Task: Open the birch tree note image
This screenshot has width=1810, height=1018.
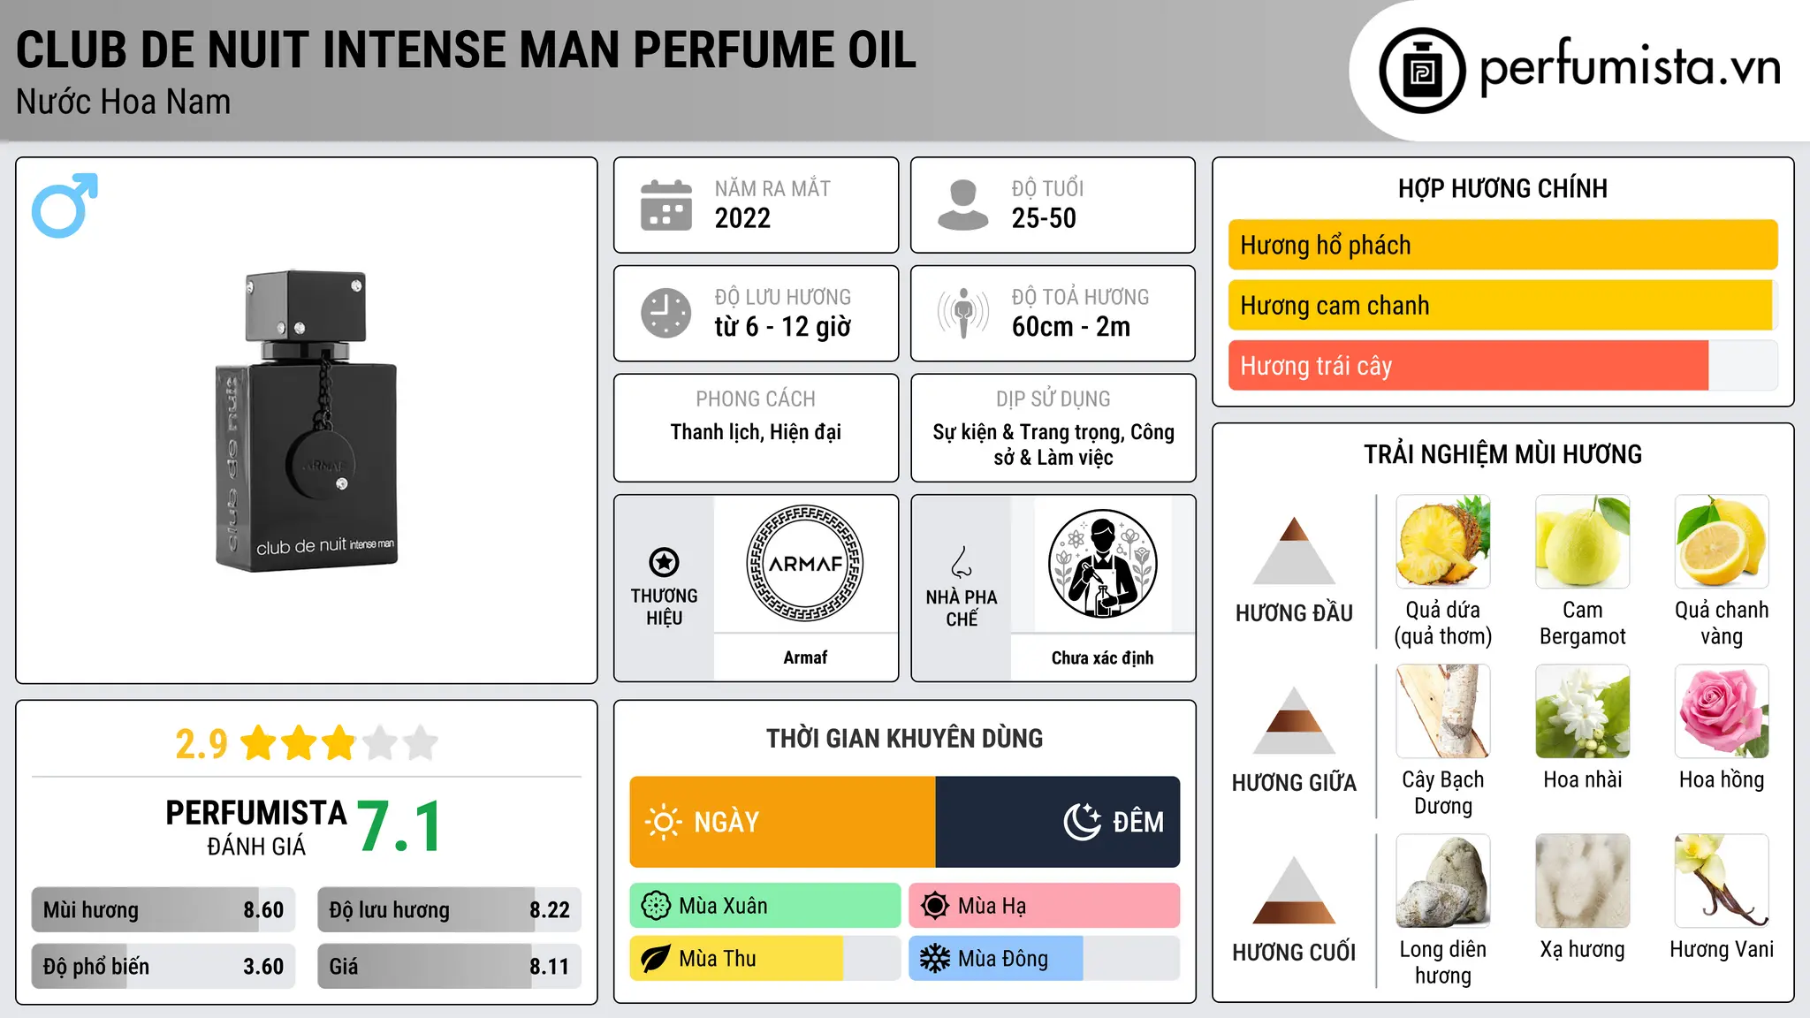Action: pos(1443,711)
